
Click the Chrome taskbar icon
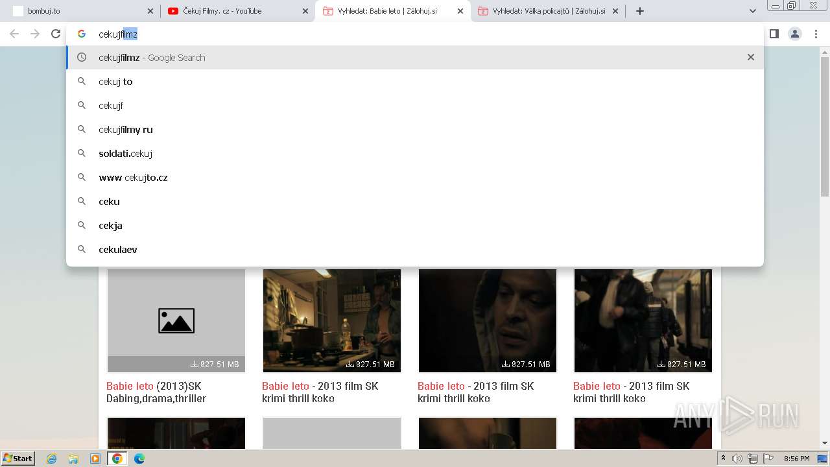click(117, 459)
